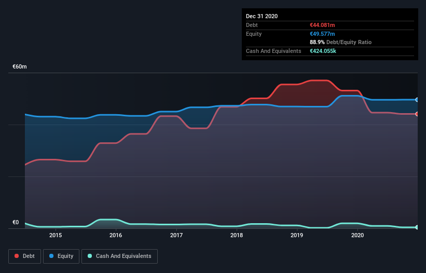Click the Dec 31 2020 tooltip date

tap(262, 16)
